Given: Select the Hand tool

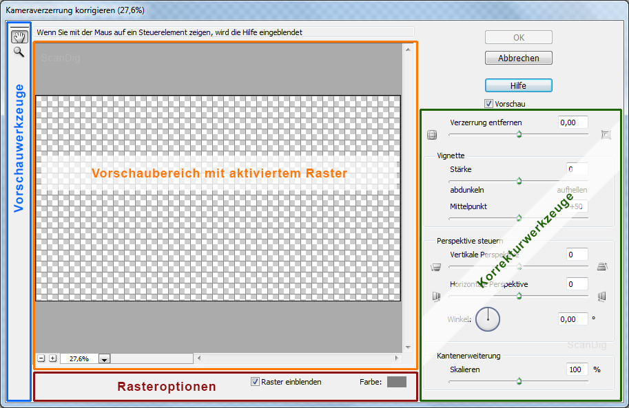Looking at the screenshot, I should [x=19, y=37].
